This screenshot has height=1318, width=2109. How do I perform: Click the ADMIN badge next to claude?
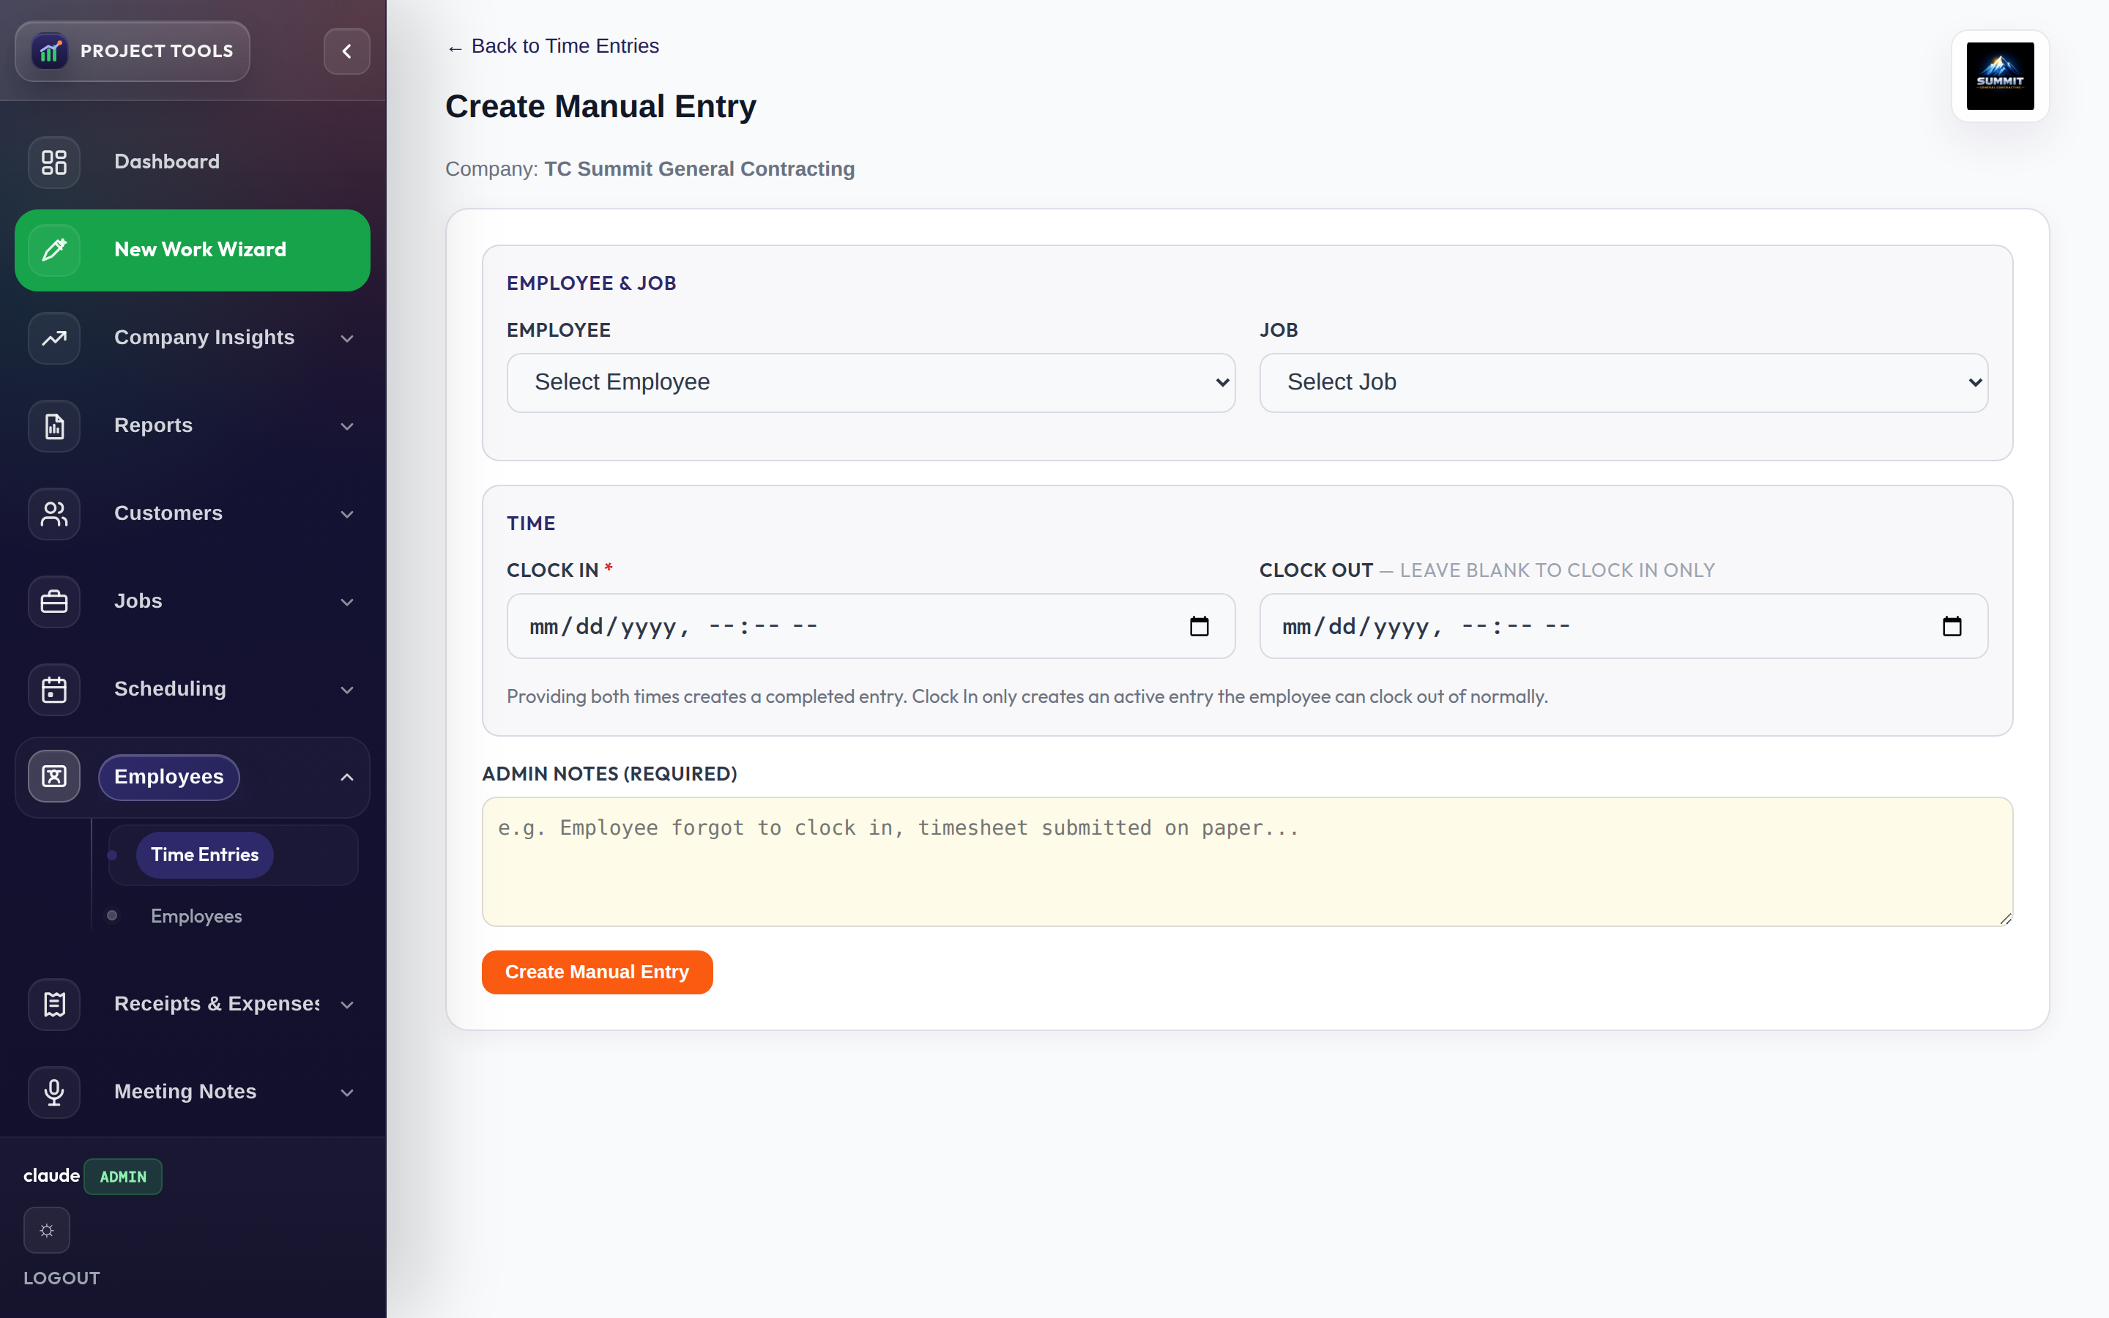(123, 1177)
